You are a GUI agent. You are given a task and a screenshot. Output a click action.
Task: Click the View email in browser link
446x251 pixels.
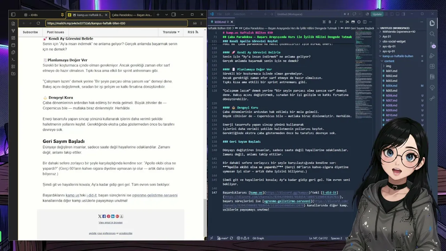click(110, 222)
